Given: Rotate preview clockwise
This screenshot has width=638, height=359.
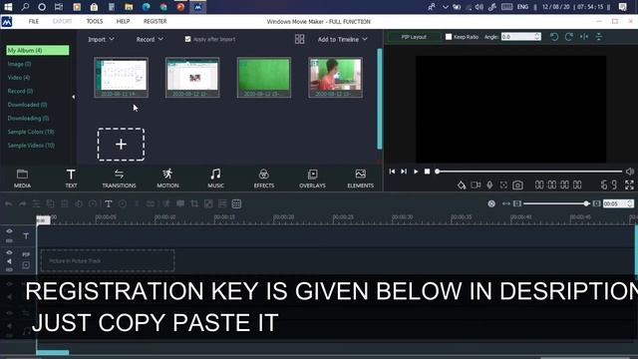Looking at the screenshot, I should [x=569, y=37].
